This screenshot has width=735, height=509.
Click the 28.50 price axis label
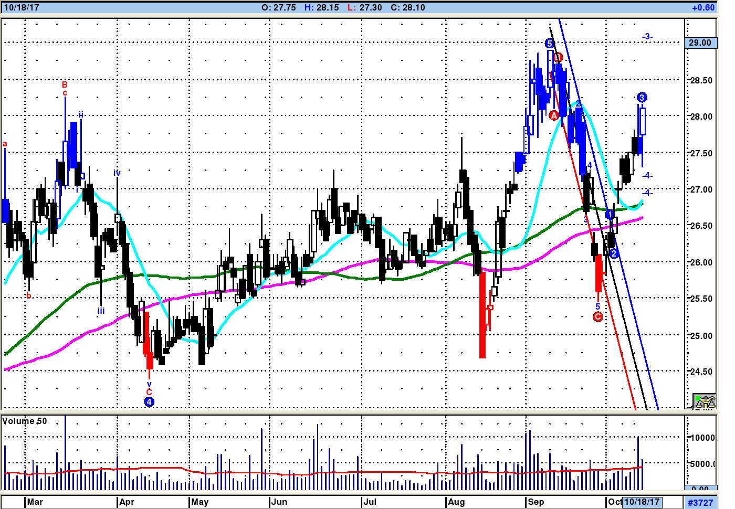coord(701,80)
